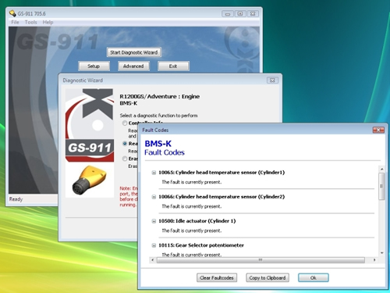The image size is (390, 293).
Task: Click the horizontal scrollbar right arrow
Action: pyautogui.click(x=374, y=260)
